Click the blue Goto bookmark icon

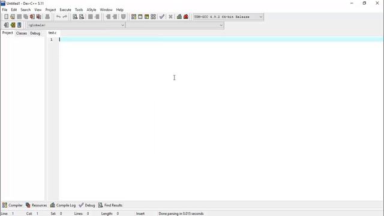pyautogui.click(x=19, y=25)
